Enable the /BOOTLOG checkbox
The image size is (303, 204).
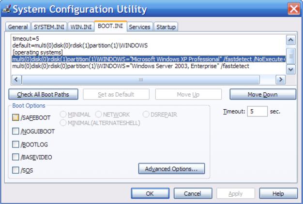15,144
